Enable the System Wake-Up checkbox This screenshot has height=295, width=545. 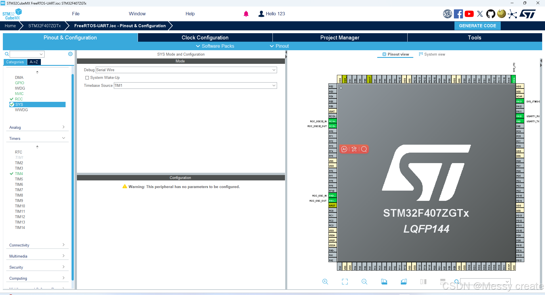click(x=87, y=78)
